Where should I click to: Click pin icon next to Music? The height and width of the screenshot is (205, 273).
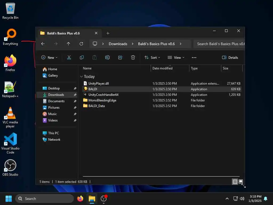coord(75,114)
